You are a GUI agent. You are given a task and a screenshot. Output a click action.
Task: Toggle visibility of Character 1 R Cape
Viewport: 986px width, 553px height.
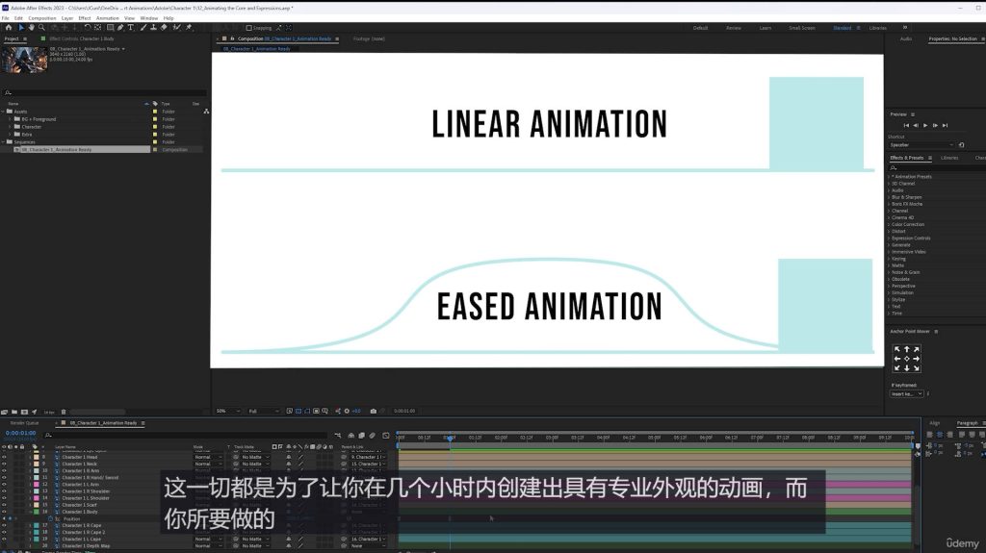click(x=4, y=525)
